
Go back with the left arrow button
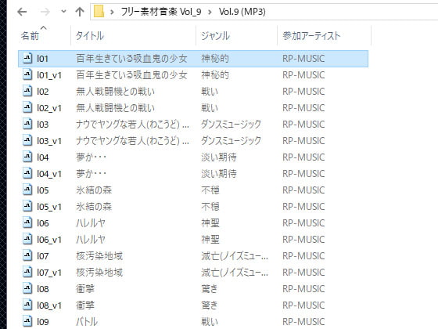click(22, 12)
